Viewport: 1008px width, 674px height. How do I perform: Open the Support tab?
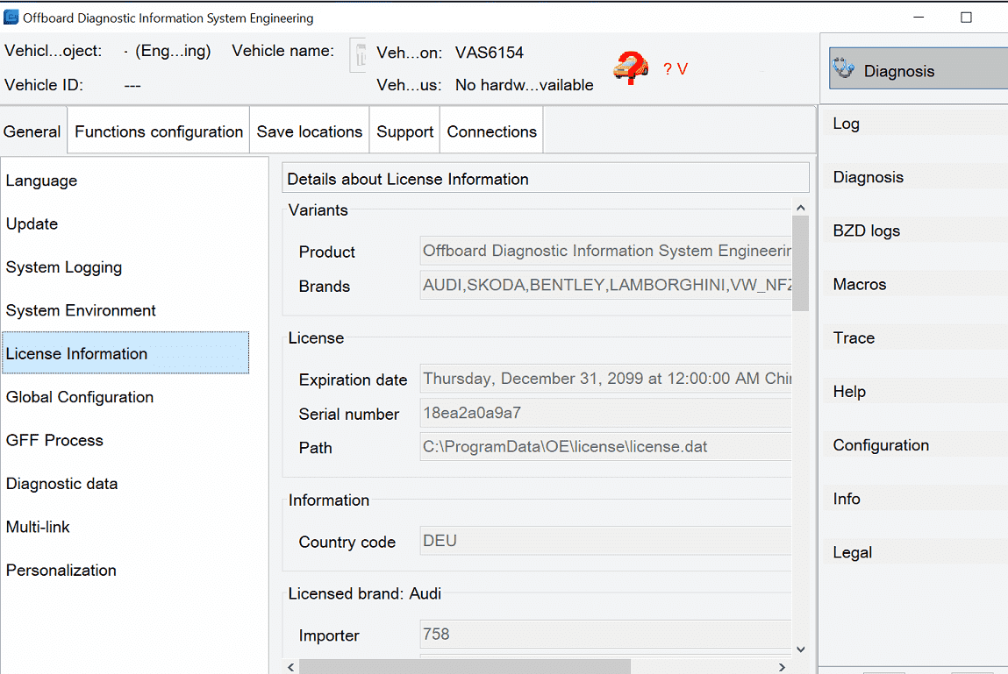[x=404, y=131]
